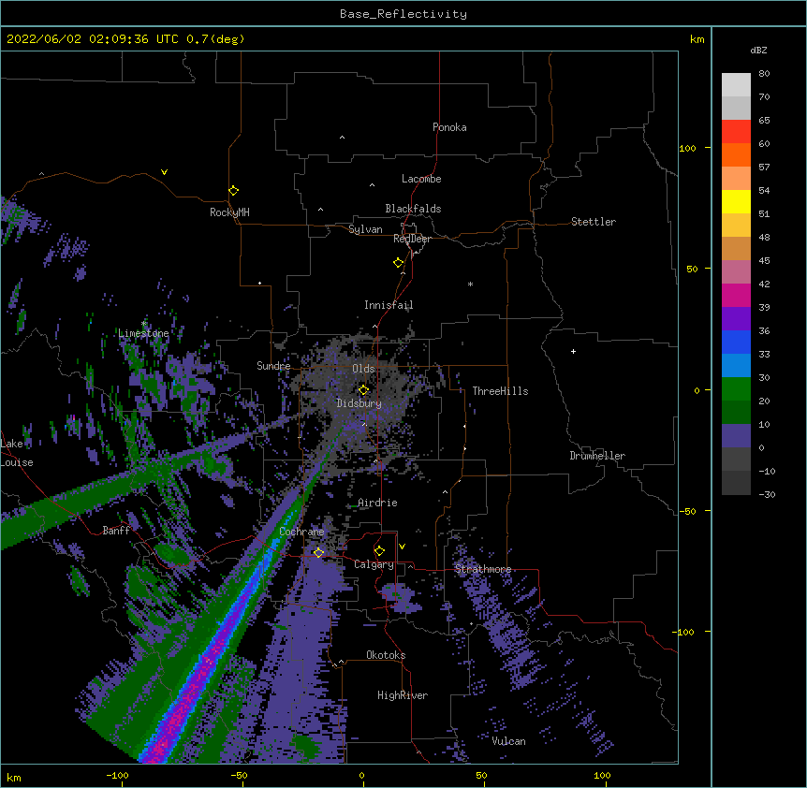Click the orange 57–60 dBZ legend swatch

(x=736, y=154)
